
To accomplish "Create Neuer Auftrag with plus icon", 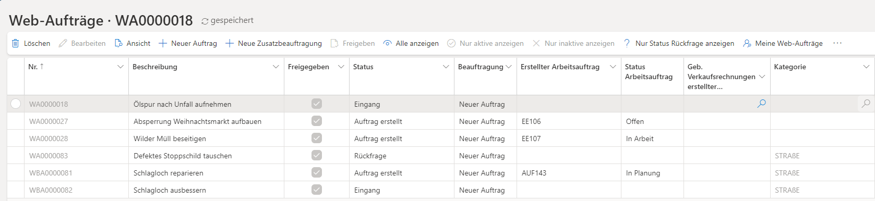I will pos(163,43).
